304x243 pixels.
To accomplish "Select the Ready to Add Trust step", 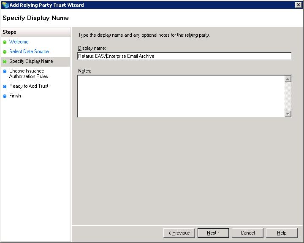I will click(29, 86).
